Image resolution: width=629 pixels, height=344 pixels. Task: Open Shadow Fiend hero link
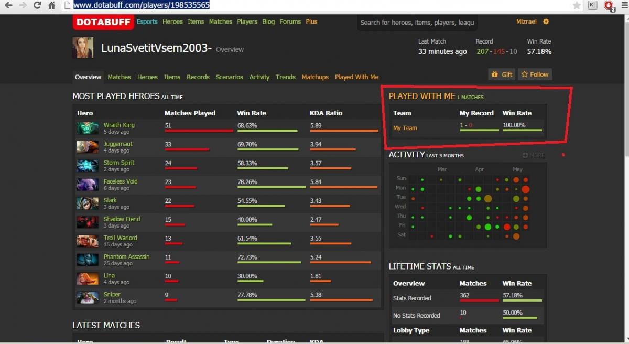[x=122, y=219]
